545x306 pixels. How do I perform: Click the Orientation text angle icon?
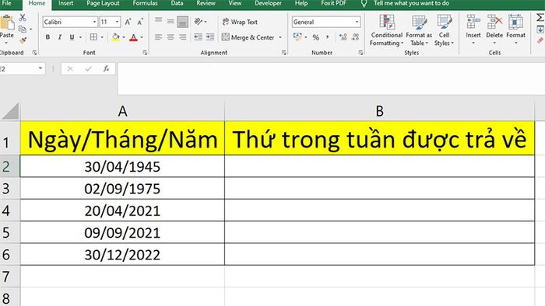(x=199, y=22)
